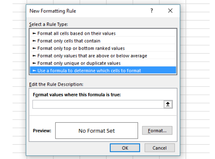Select "Format only cells that contain" rule type

103,41
